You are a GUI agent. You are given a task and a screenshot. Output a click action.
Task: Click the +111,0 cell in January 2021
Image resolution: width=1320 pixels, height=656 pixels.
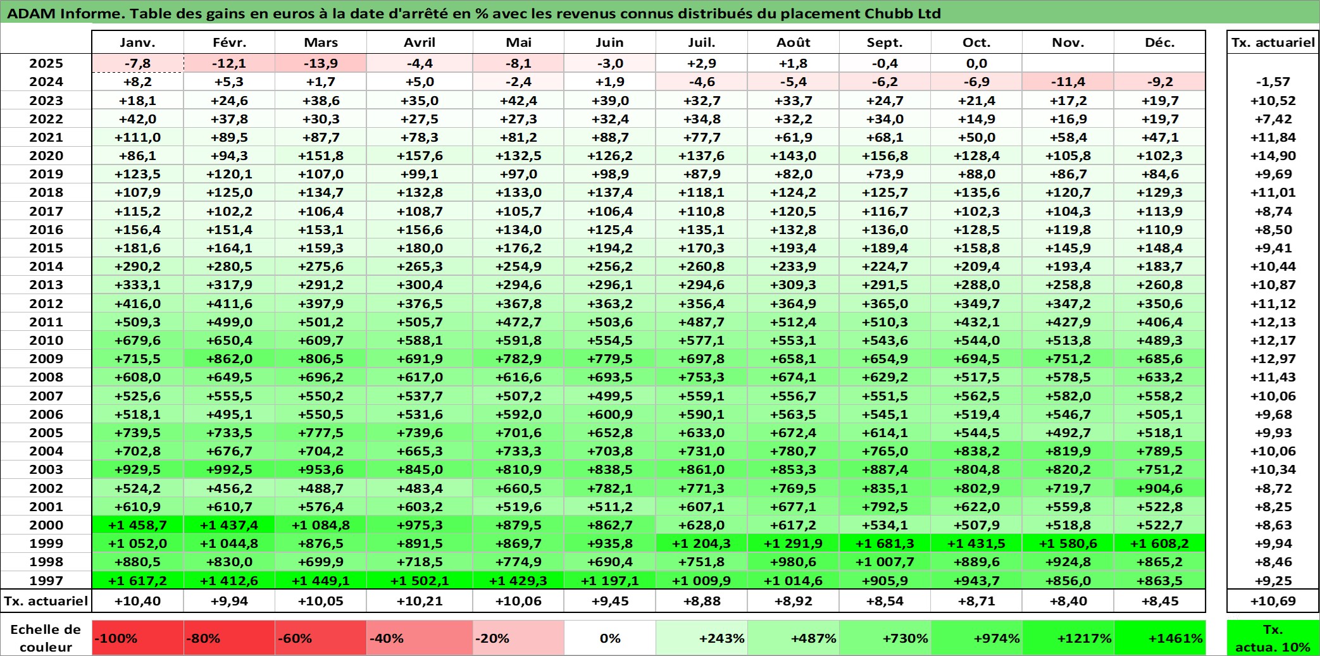[137, 137]
